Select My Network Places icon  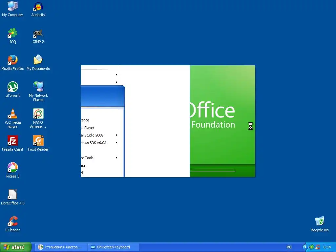[x=38, y=92]
